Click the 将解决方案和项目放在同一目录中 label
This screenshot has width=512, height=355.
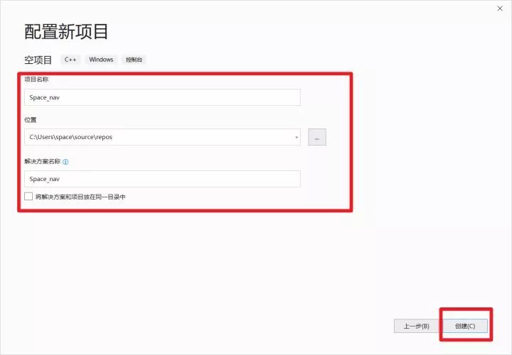pyautogui.click(x=80, y=197)
